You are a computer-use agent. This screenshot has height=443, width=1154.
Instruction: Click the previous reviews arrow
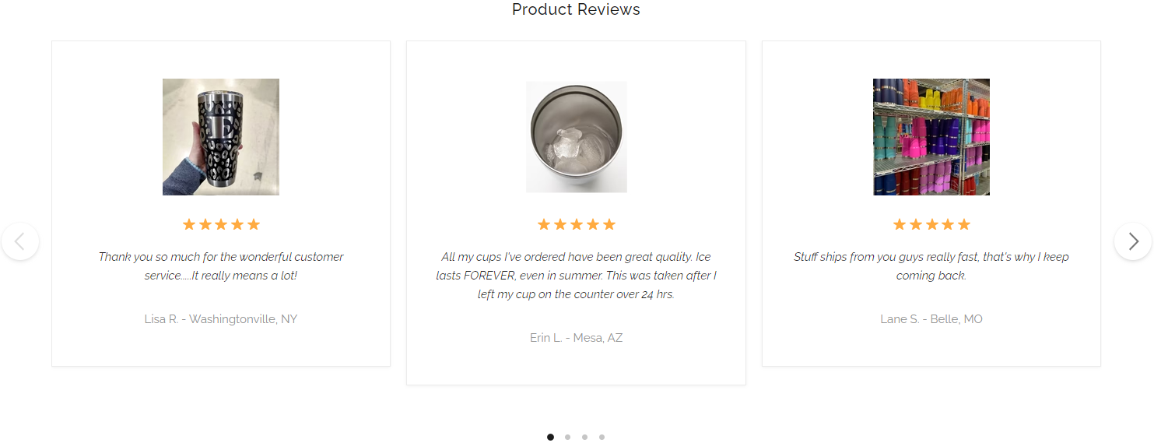click(20, 241)
